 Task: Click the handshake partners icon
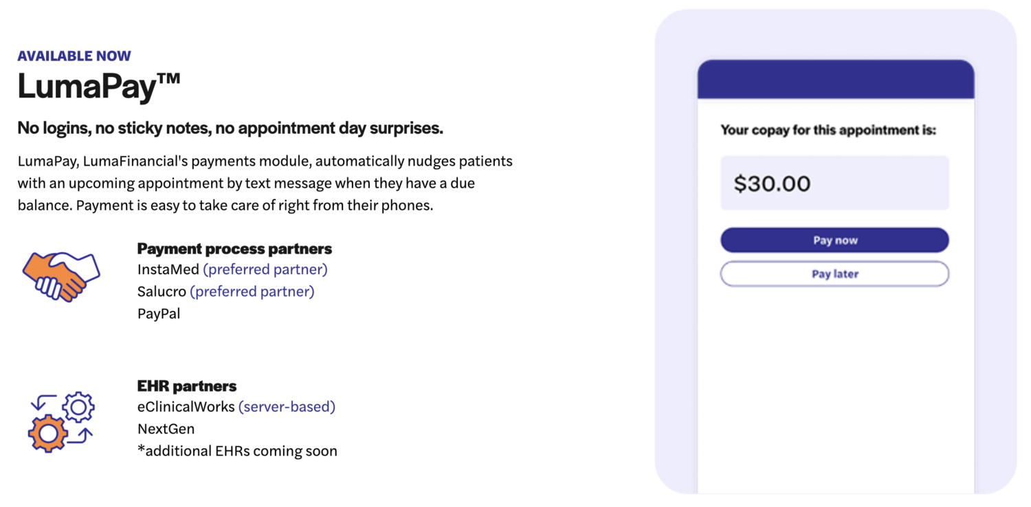(61, 276)
